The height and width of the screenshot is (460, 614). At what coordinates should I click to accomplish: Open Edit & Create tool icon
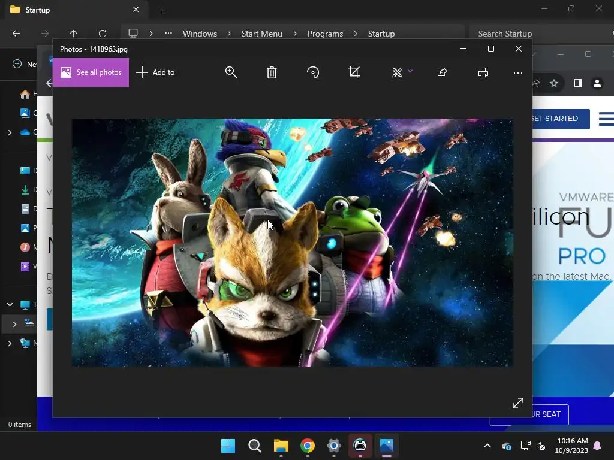(397, 72)
